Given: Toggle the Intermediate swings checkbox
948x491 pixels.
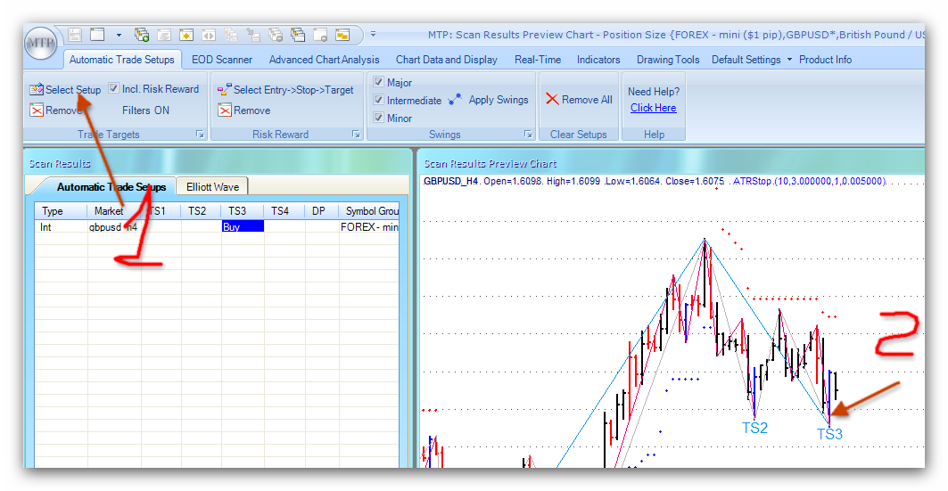Looking at the screenshot, I should tap(379, 101).
